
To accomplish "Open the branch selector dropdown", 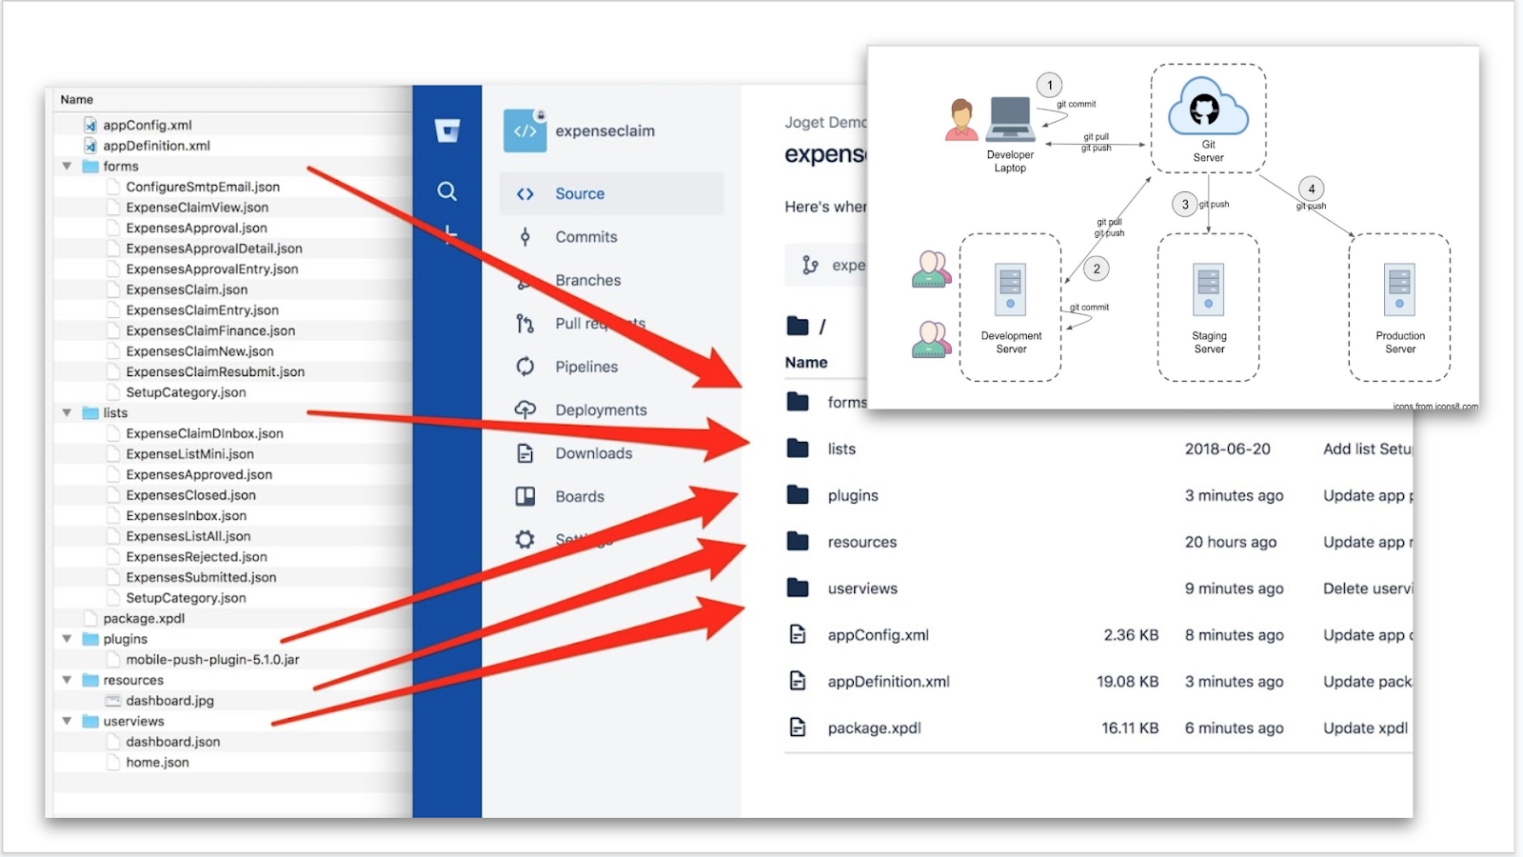I will 827,265.
